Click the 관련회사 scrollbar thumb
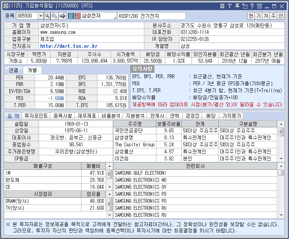 click(281, 172)
